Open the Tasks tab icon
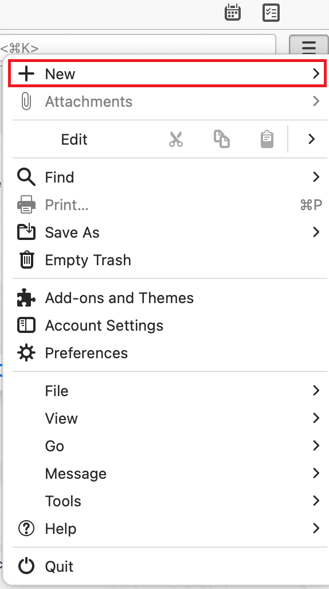Screen dimensions: 329x589 coord(271,13)
